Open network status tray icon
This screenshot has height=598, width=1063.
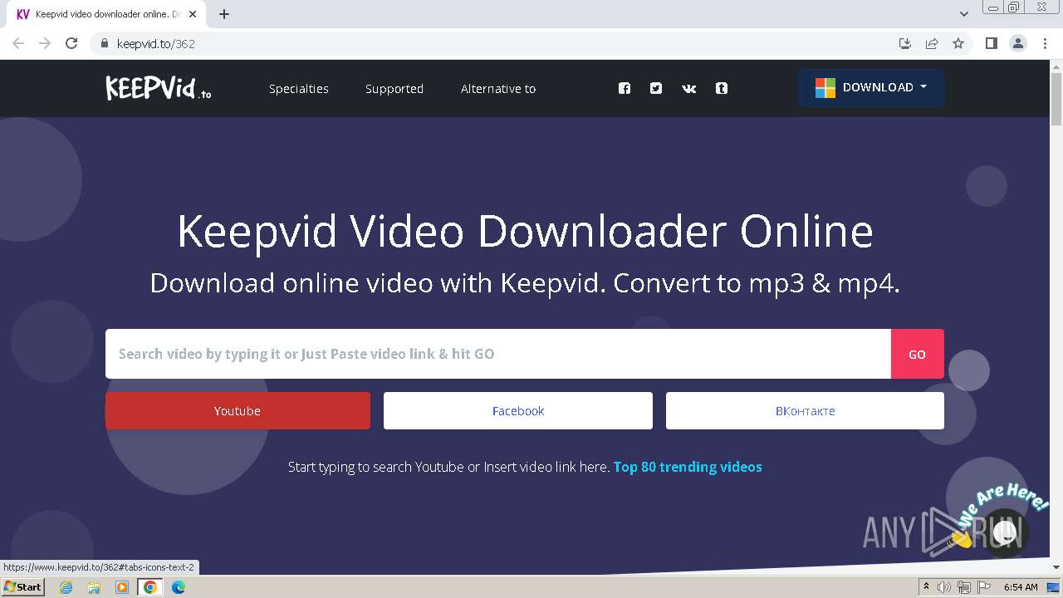pyautogui.click(x=964, y=587)
